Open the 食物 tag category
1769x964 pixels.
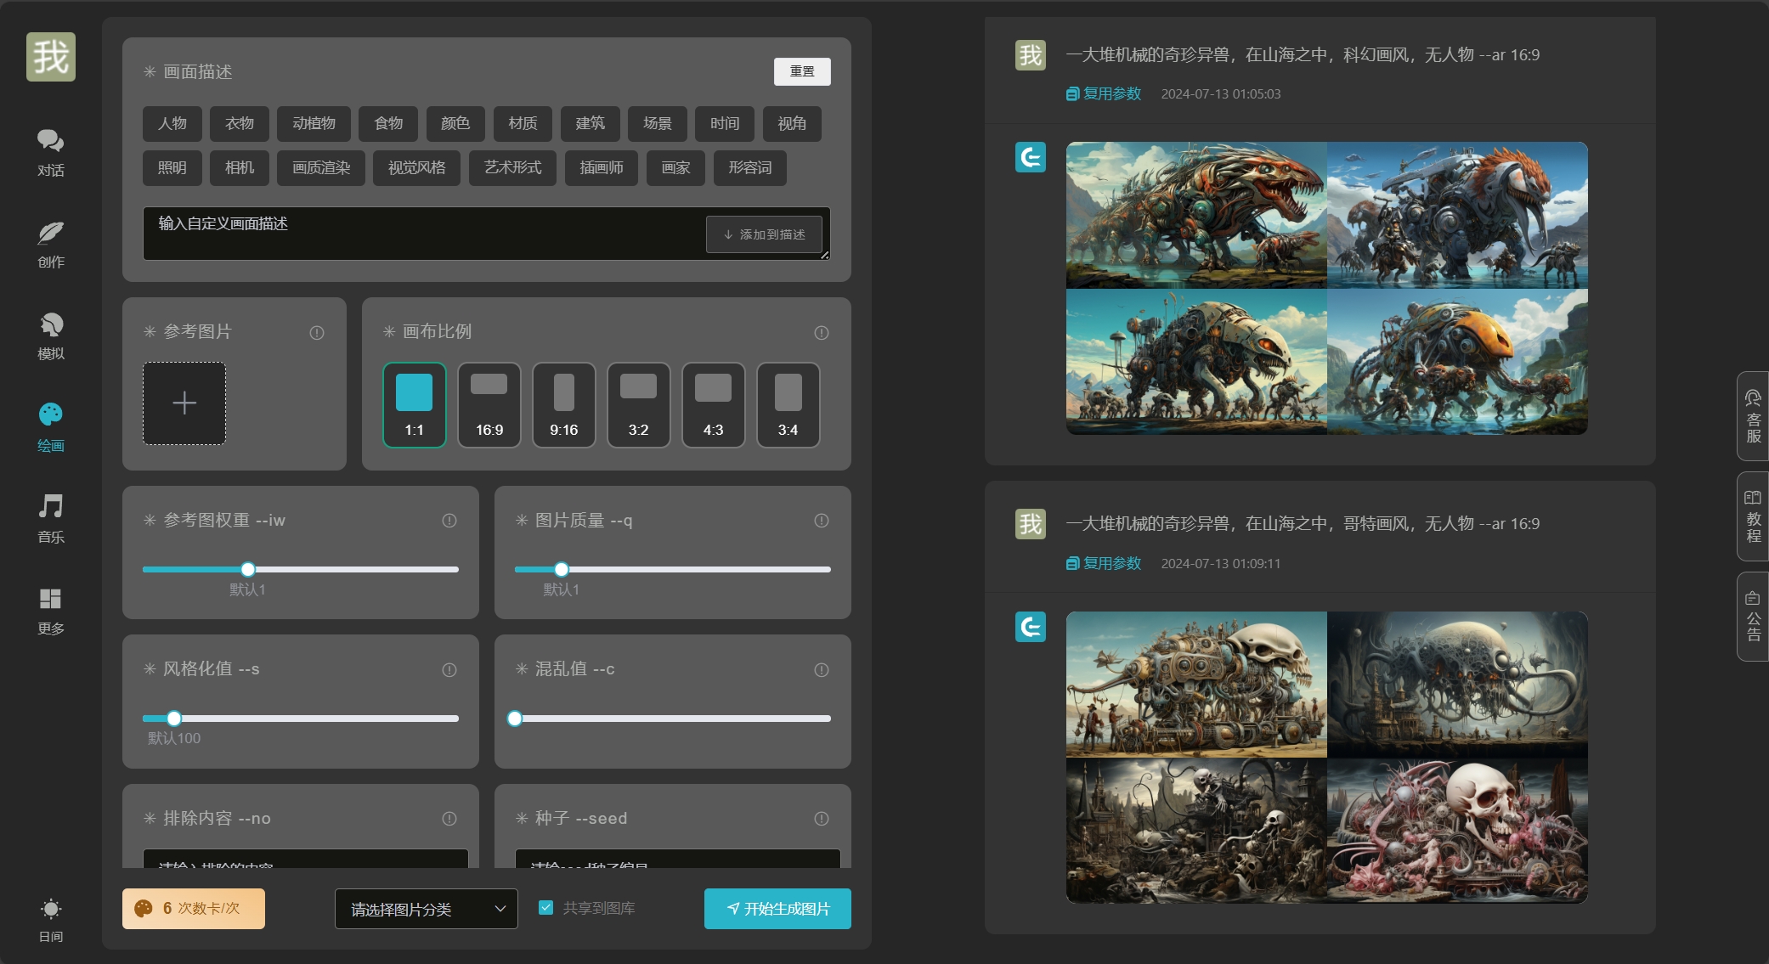point(389,124)
